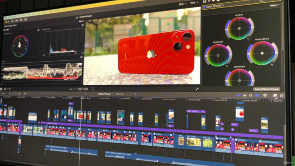295x166 pixels.
Task: Open the viewer View dropdown menu
Action: [194, 3]
